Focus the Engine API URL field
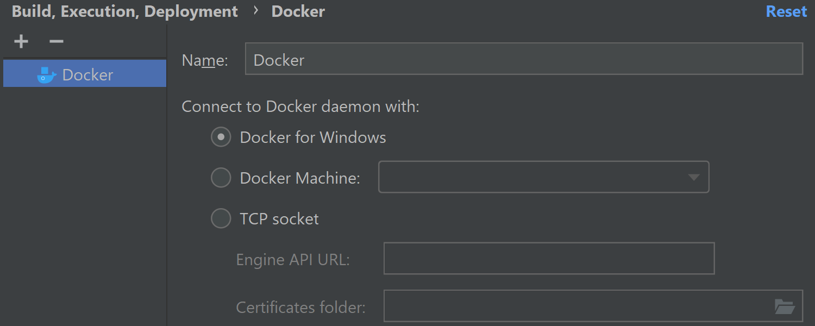Screen dimensions: 815x326 549,259
